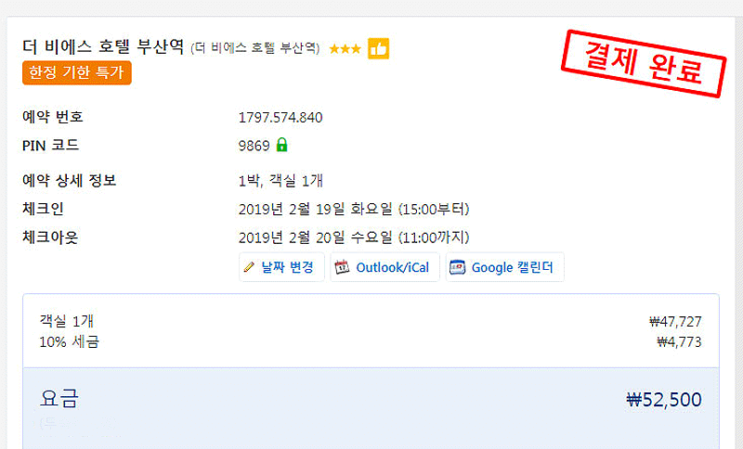Click the green PIN lock icon
743x449 pixels.
click(x=282, y=145)
